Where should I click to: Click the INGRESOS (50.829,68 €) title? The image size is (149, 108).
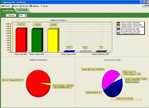pyautogui.click(x=38, y=60)
